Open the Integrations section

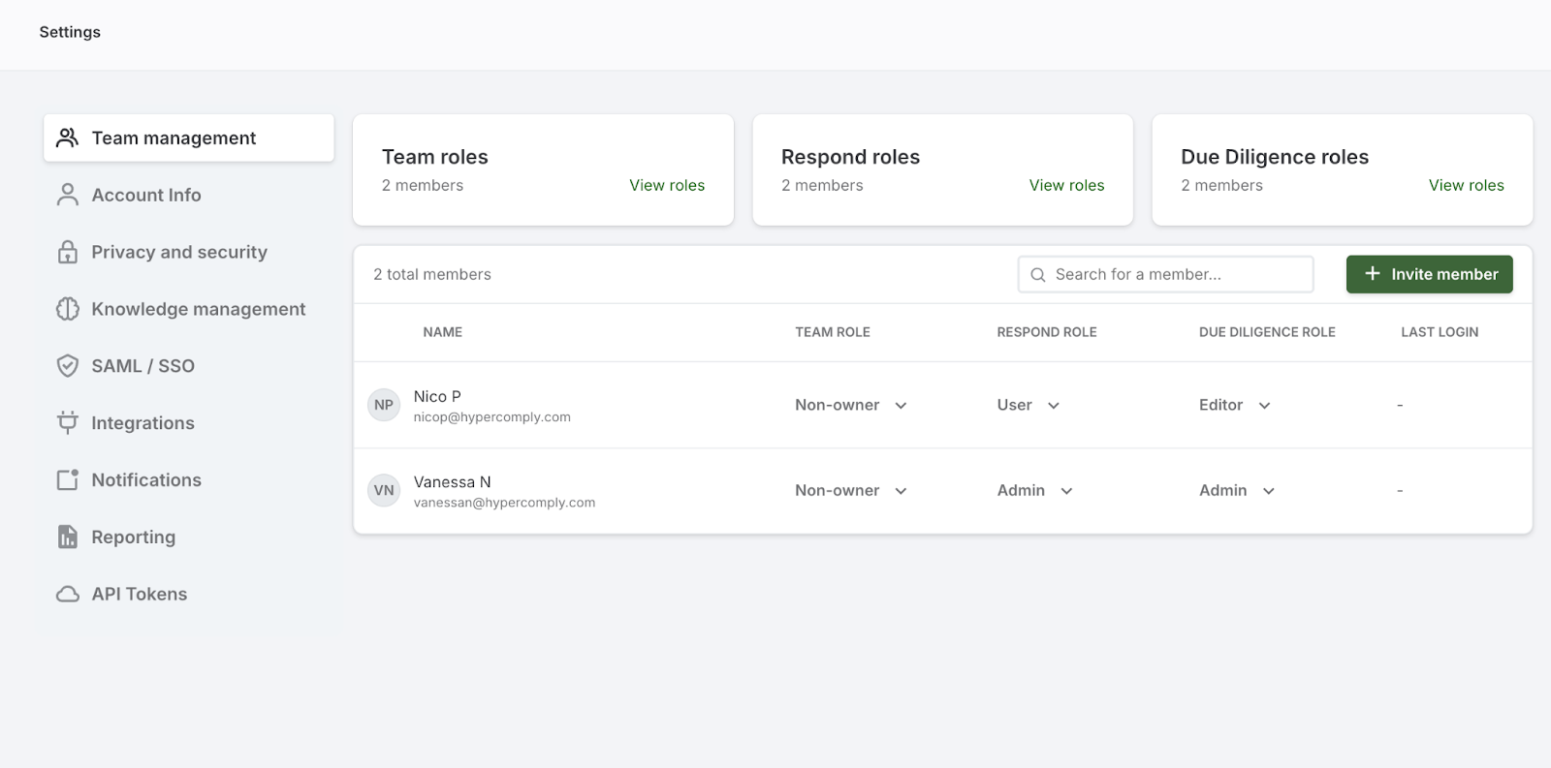(x=189, y=423)
